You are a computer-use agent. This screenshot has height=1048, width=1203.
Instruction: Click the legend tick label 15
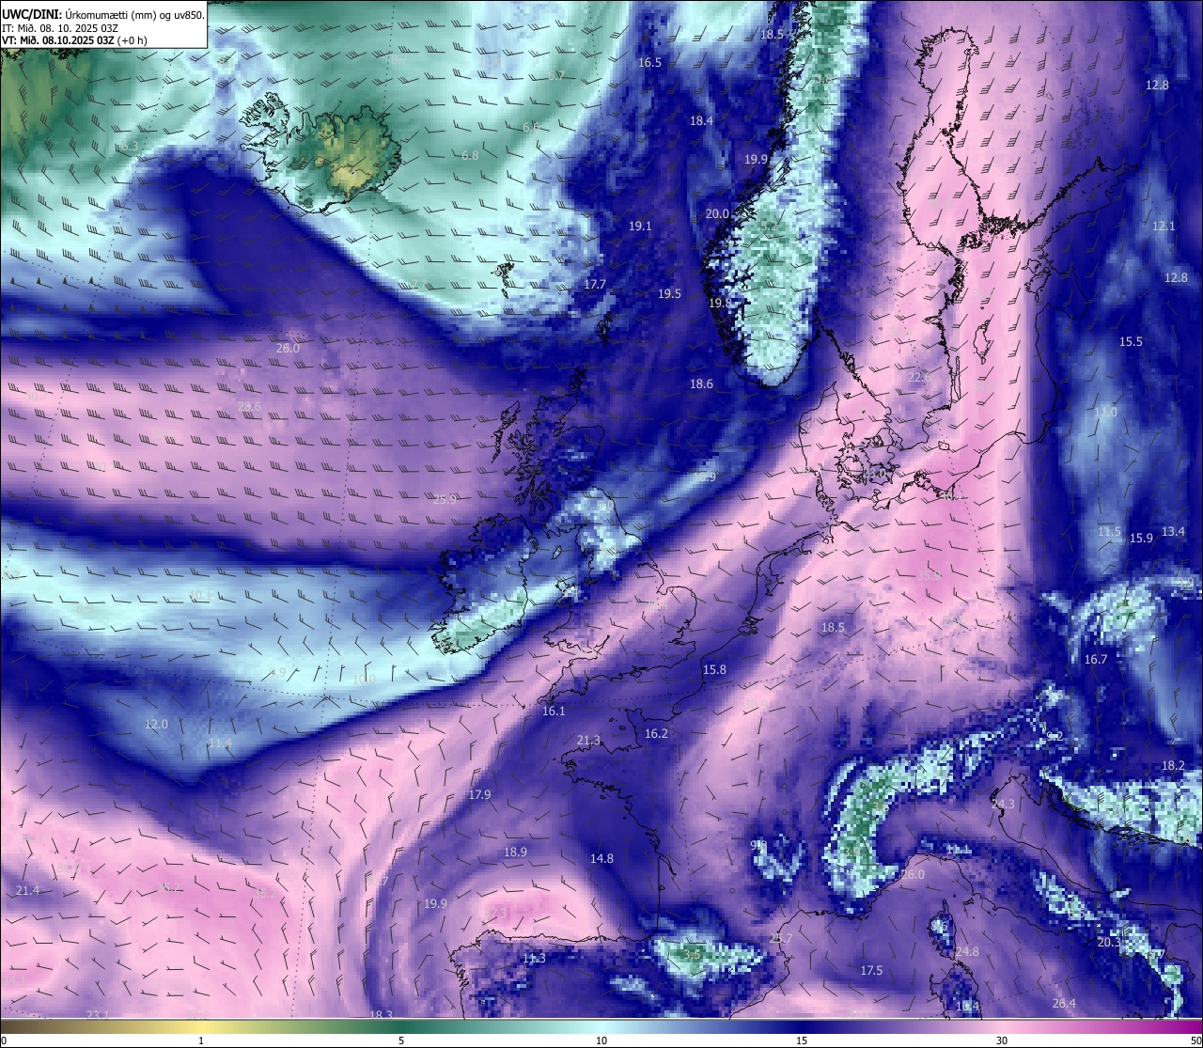(802, 1040)
